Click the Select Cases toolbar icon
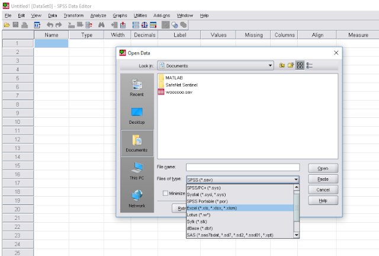379x256 pixels. tap(153, 25)
